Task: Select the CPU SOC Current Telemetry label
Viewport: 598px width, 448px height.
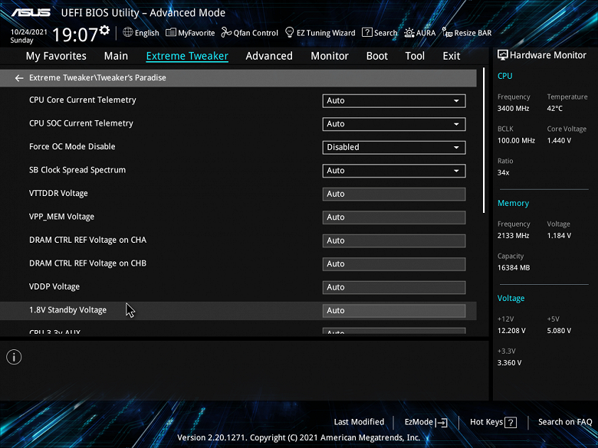Action: [80, 123]
